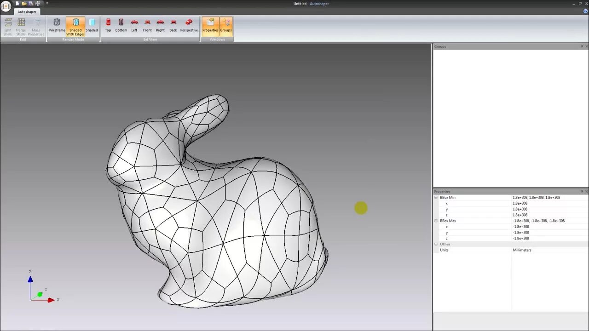Image resolution: width=589 pixels, height=331 pixels.
Task: Click the blue Z axis arrow
Action: click(30, 279)
